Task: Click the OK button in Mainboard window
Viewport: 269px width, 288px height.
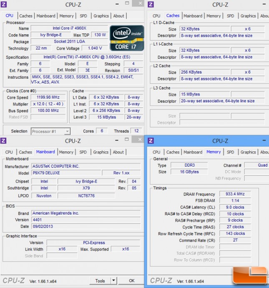Action: 131,280
